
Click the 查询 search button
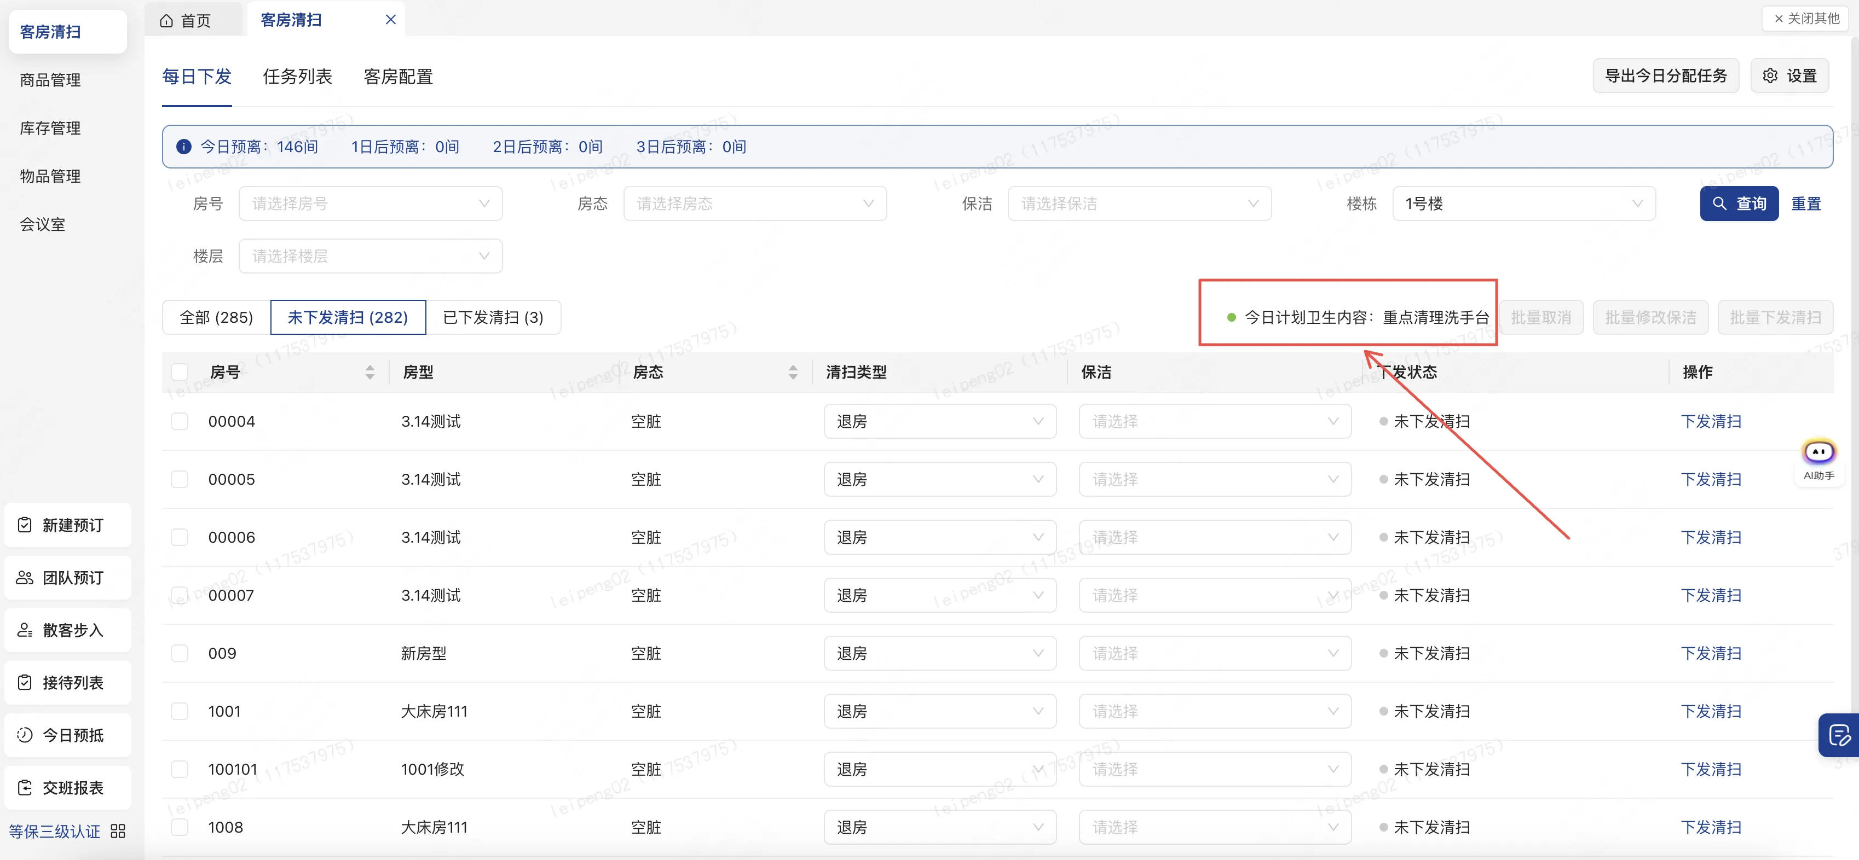[1739, 204]
